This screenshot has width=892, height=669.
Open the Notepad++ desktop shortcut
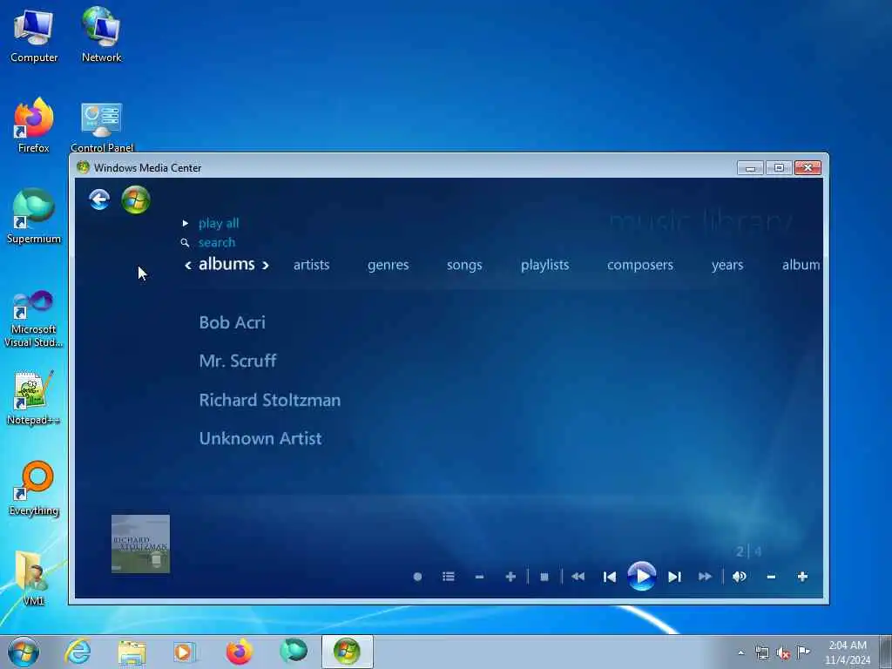click(34, 398)
